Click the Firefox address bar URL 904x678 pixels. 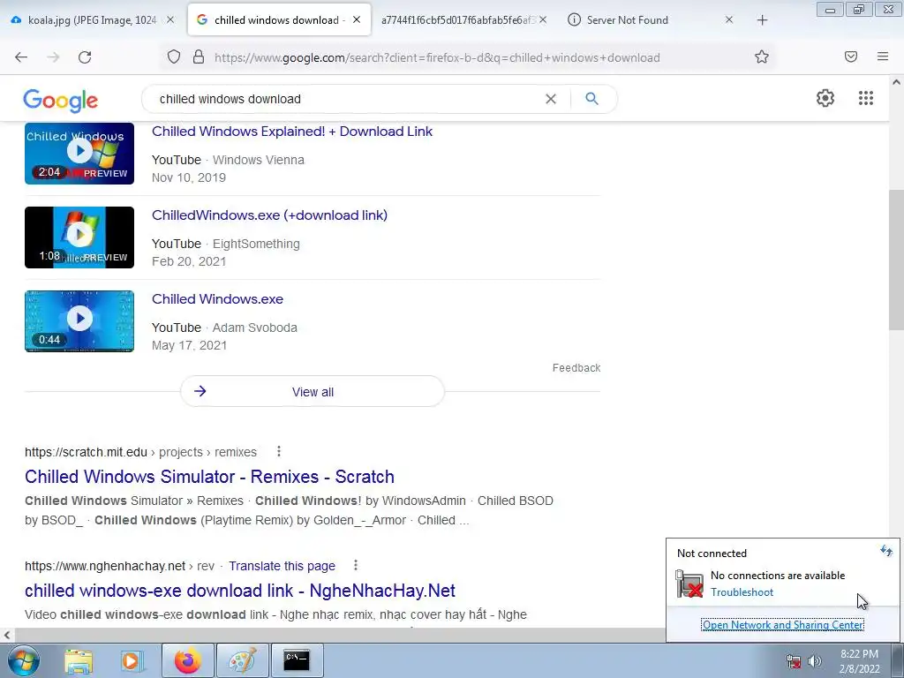pyautogui.click(x=437, y=57)
